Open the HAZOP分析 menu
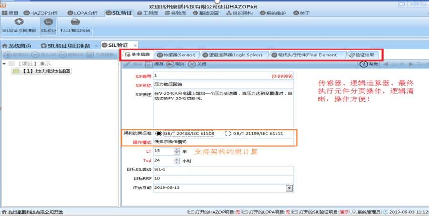 pos(41,13)
